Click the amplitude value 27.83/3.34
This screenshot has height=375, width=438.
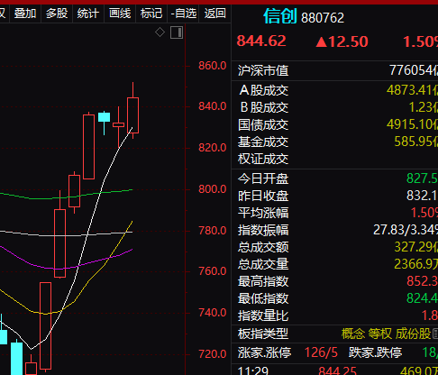(406, 230)
